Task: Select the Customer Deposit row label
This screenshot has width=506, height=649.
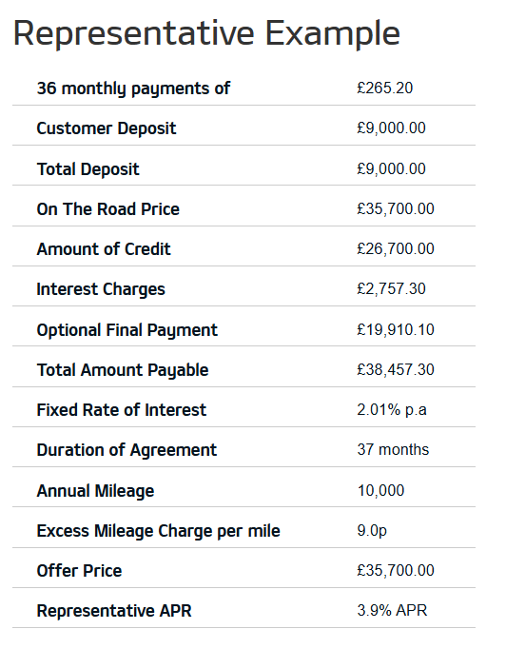Action: tap(107, 128)
